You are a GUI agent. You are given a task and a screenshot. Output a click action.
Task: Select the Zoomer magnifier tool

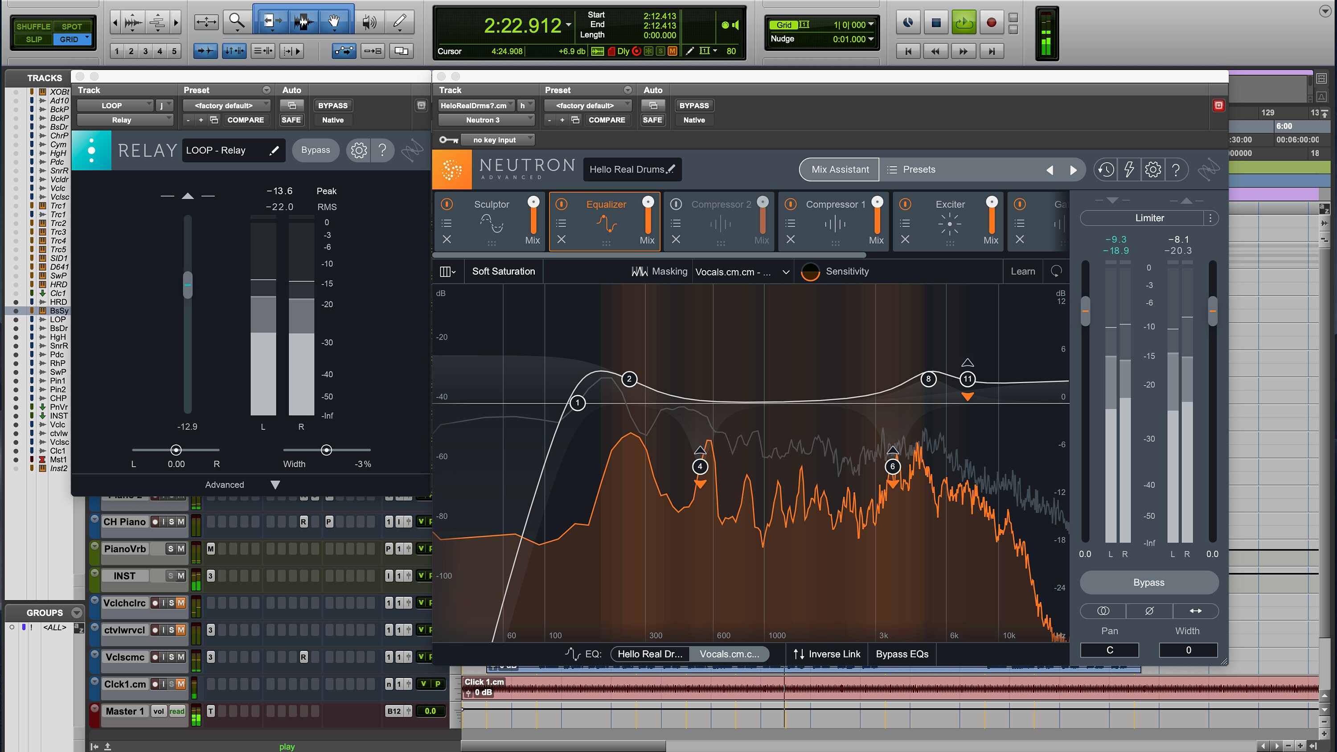237,21
